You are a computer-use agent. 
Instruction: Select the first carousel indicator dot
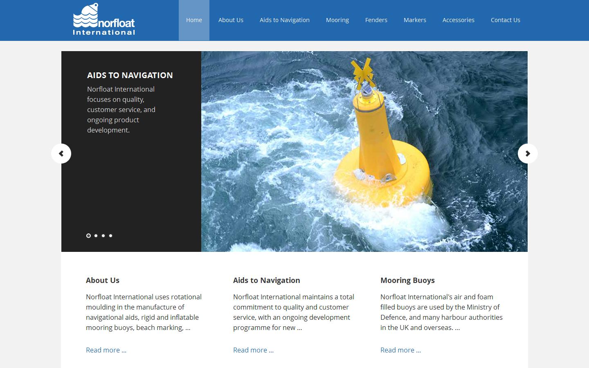coord(88,236)
